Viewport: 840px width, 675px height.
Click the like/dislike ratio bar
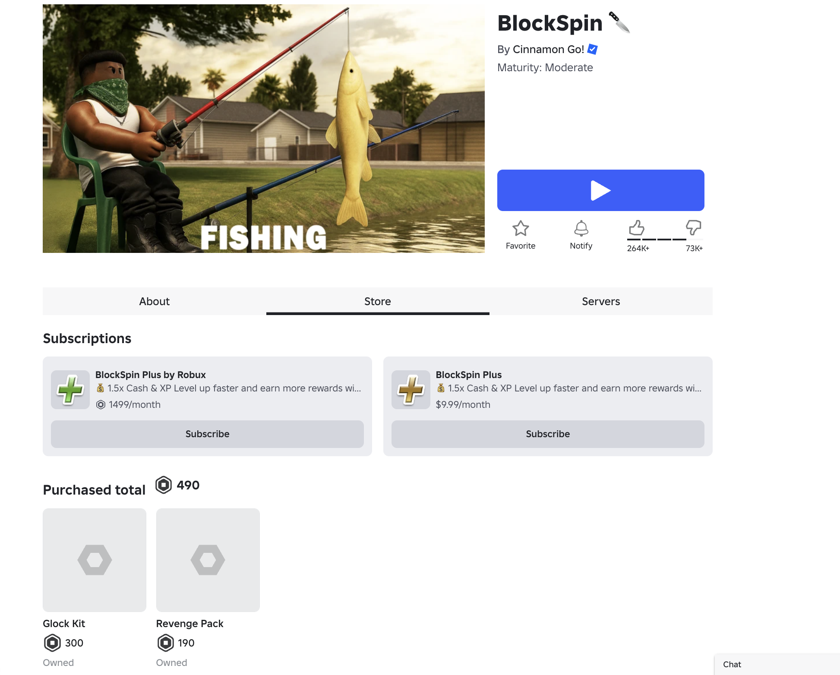(665, 239)
